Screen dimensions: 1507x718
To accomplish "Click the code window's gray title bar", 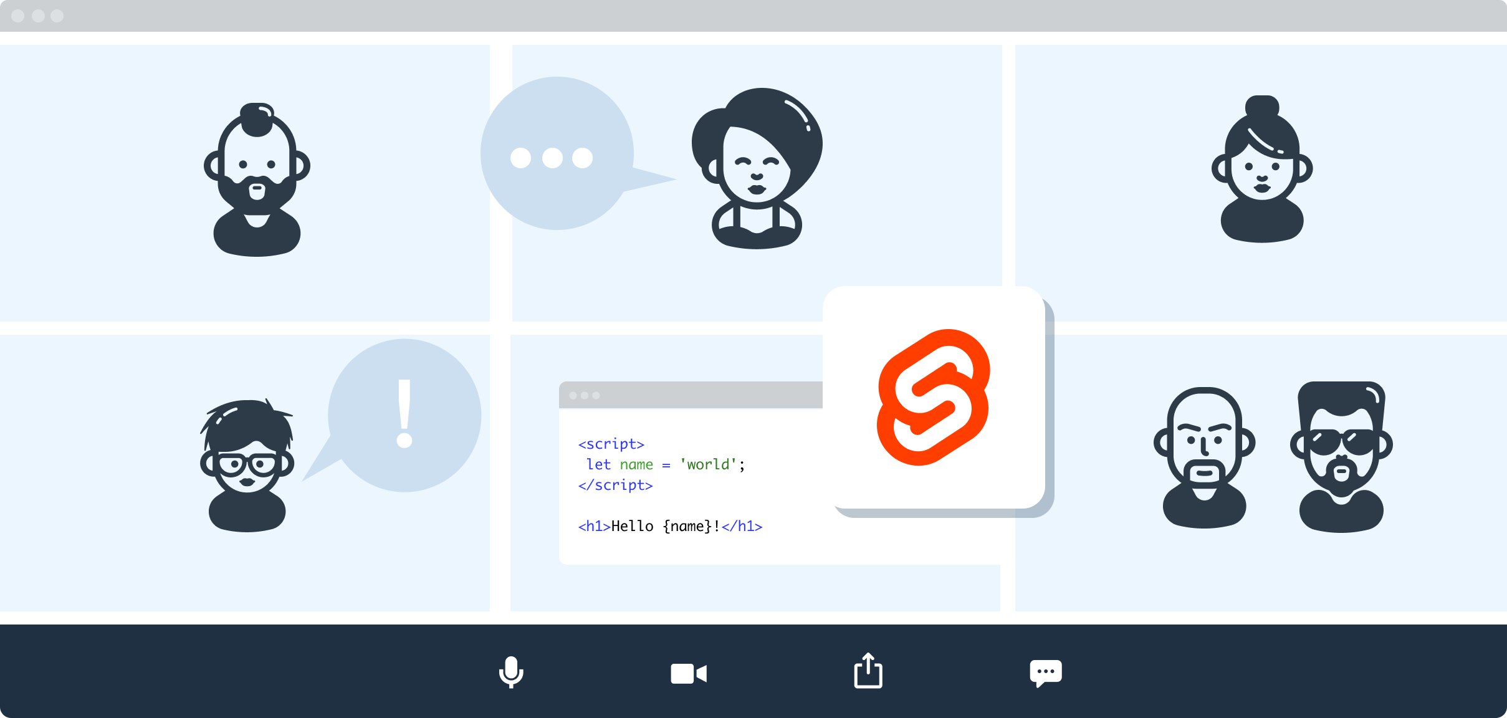I will pyautogui.click(x=691, y=395).
